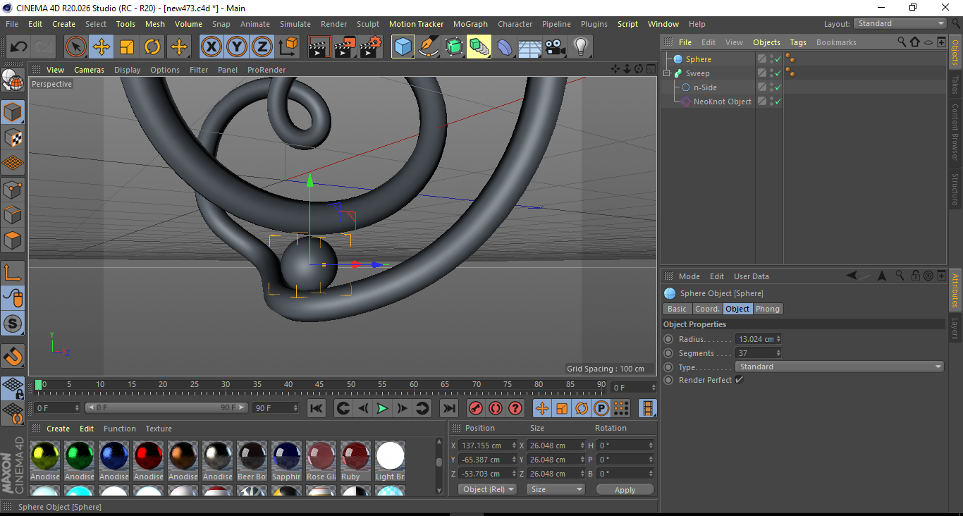The height and width of the screenshot is (516, 963).
Task: Play the animation forwards
Action: [x=382, y=408]
